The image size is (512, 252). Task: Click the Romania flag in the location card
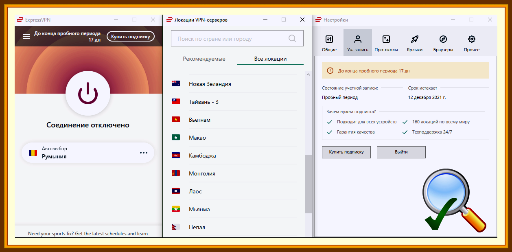click(33, 153)
